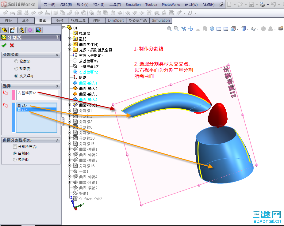
Task: Select 面<2> in the faces list
Action: [36, 106]
